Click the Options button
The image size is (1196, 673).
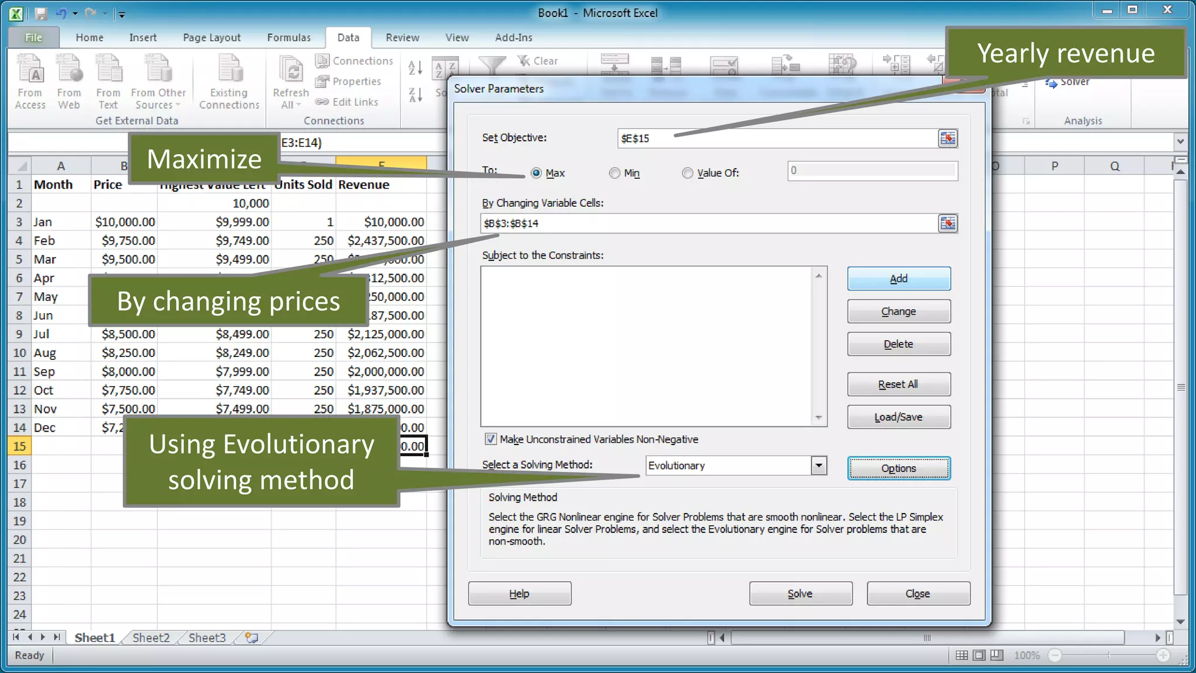[x=899, y=469]
